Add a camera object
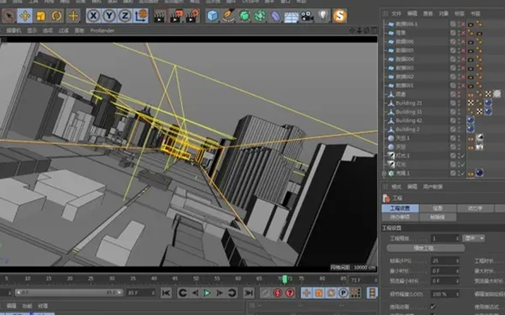 coord(307,16)
